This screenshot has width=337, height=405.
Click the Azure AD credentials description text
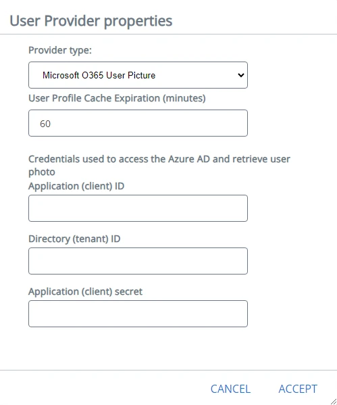[159, 165]
